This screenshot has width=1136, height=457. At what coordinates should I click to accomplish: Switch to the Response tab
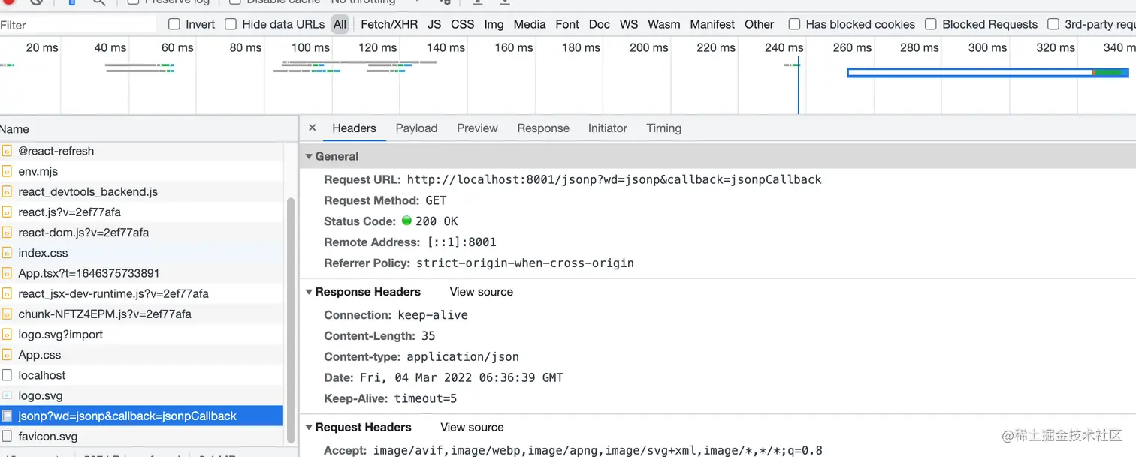(x=543, y=128)
